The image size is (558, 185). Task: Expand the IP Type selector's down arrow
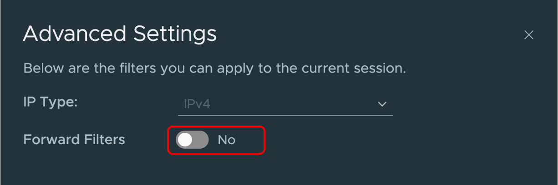[382, 104]
